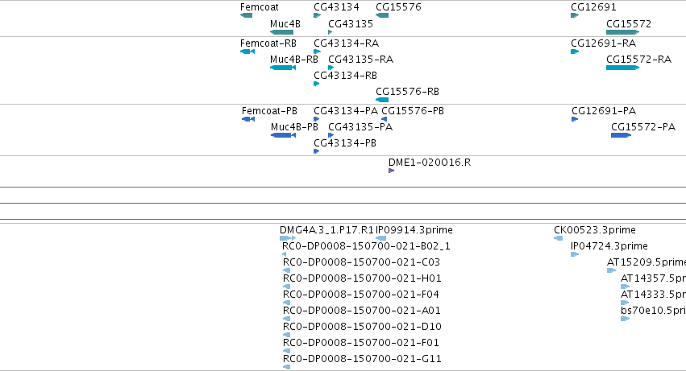Viewport: 686px width, 371px height.
Task: Select the AT15209.5prime arrow glyph
Action: pyautogui.click(x=612, y=270)
